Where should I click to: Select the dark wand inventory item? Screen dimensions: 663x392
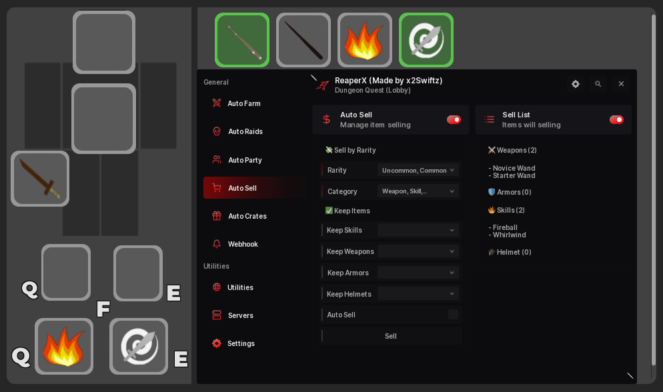303,40
